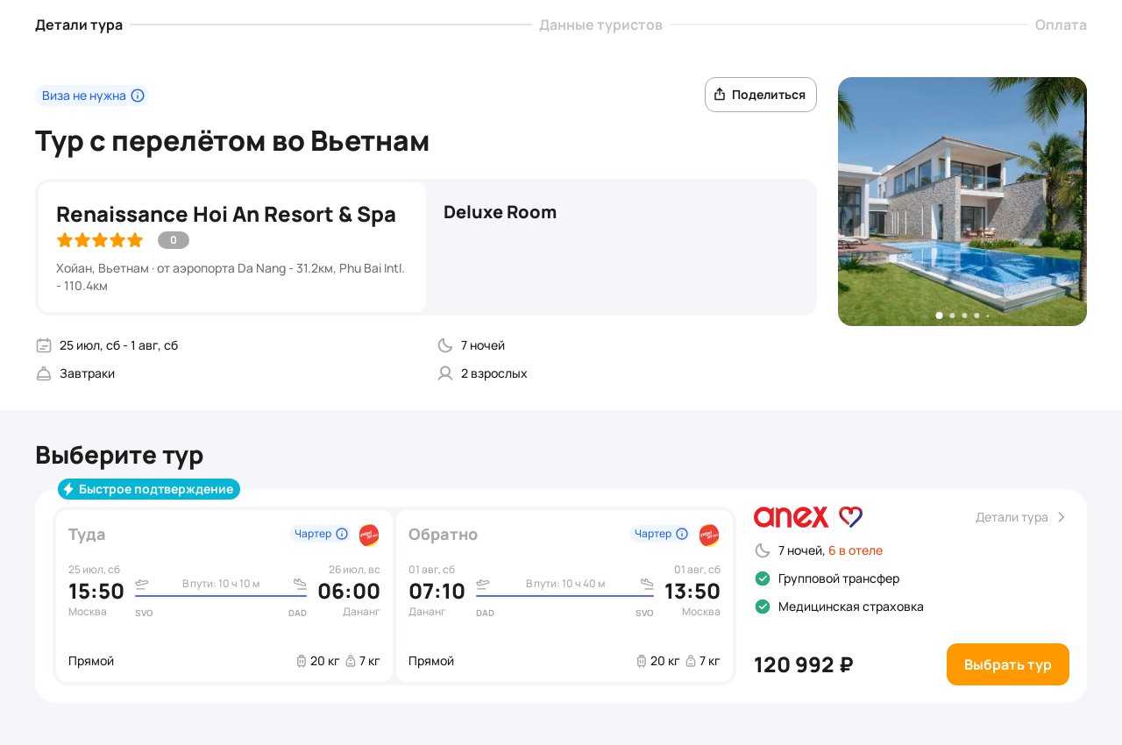
Task: Click the В пути: 10 ч 40 м duration
Action: click(x=565, y=584)
